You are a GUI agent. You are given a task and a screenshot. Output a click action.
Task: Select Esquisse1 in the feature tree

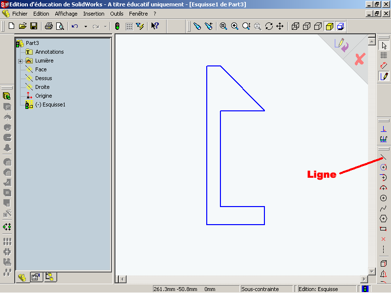click(x=53, y=105)
